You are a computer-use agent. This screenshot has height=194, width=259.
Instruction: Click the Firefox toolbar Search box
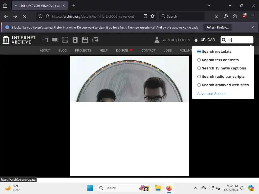(x=182, y=16)
